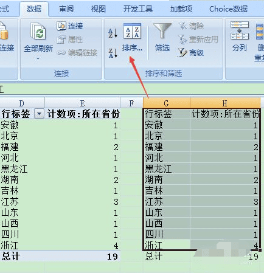The image size is (264, 273).
Task: Switch to the 审阅 tab
Action: 66,9
